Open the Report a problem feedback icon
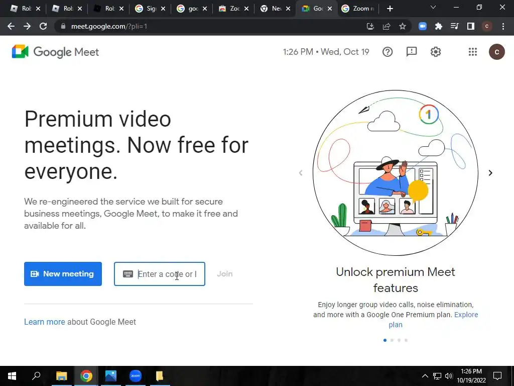Screen dimensions: 514x386 (412, 52)
